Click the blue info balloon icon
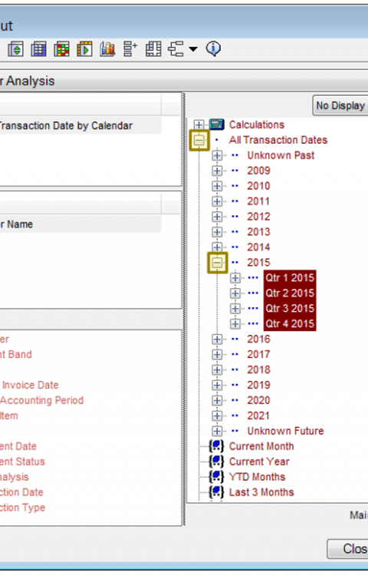The image size is (368, 576). [x=213, y=48]
